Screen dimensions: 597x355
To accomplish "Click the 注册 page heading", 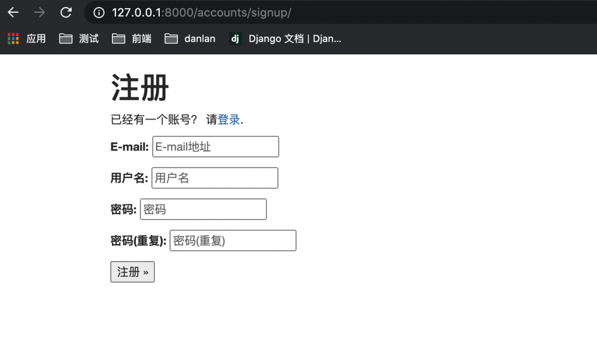I will pyautogui.click(x=140, y=88).
